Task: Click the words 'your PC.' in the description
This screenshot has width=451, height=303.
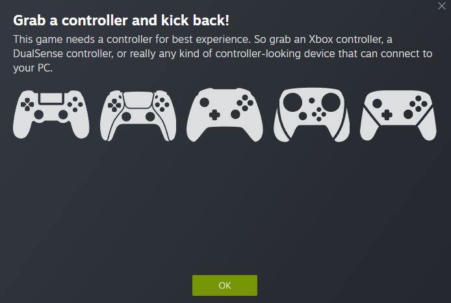Action: tap(32, 68)
